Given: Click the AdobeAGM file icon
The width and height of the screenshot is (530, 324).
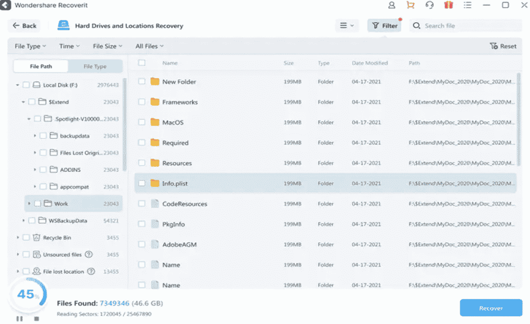Looking at the screenshot, I should tap(155, 244).
